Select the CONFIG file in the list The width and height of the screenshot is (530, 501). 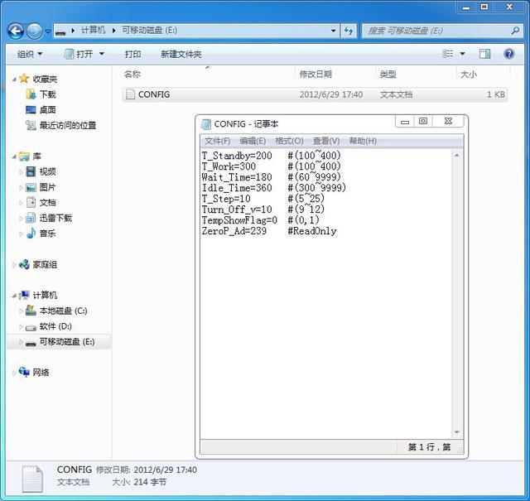click(315, 94)
